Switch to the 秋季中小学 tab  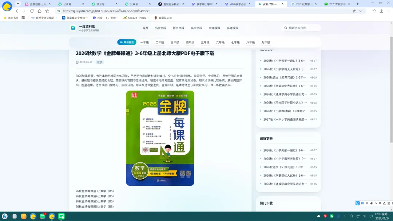point(205,4)
